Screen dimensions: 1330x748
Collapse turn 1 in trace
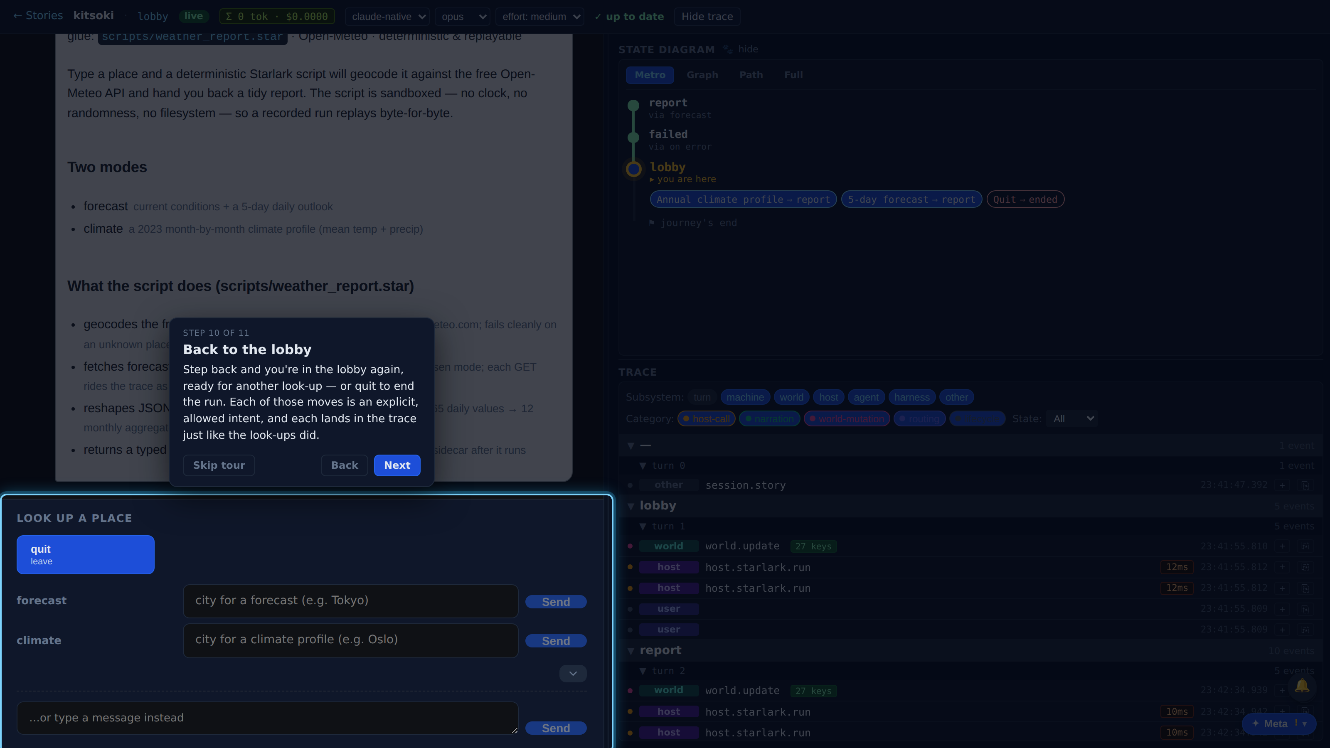click(642, 527)
